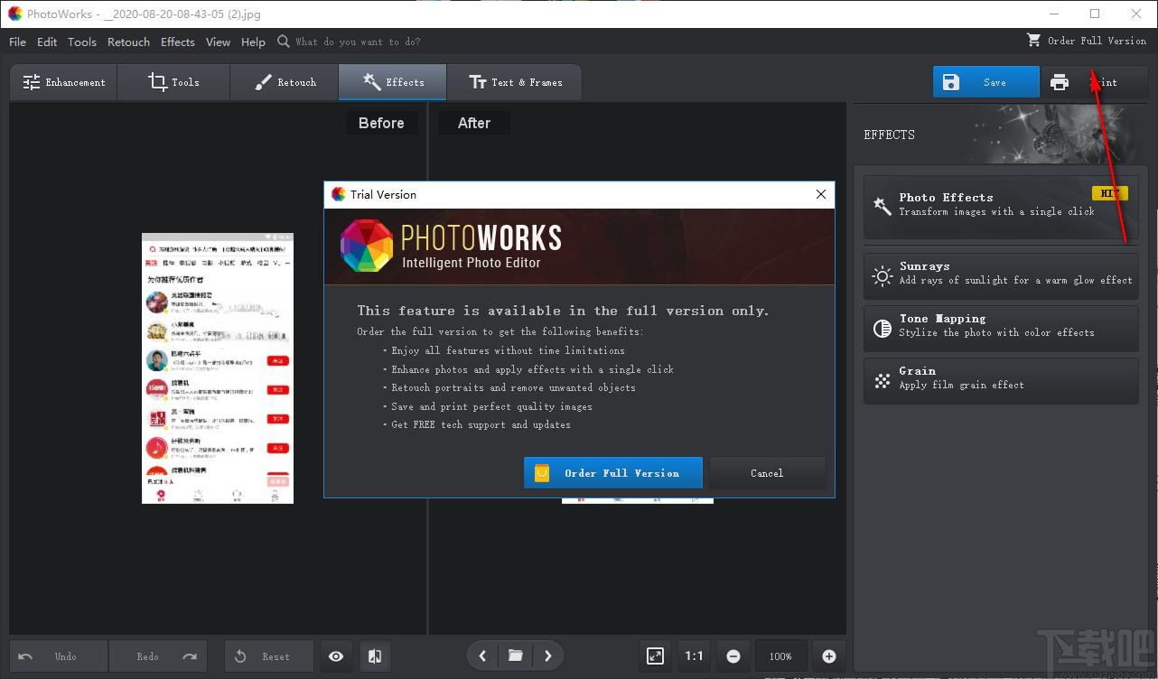Click the floppy disk icon on Save

(x=950, y=82)
